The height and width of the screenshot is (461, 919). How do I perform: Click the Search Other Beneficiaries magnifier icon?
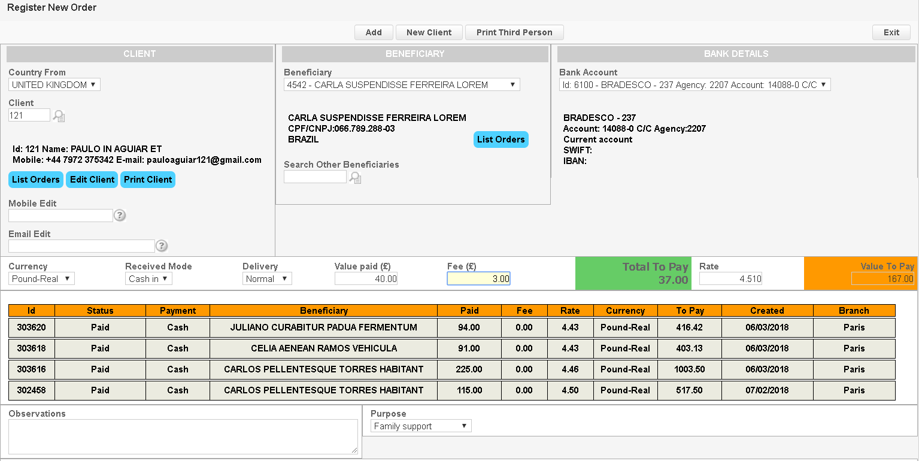(x=355, y=177)
